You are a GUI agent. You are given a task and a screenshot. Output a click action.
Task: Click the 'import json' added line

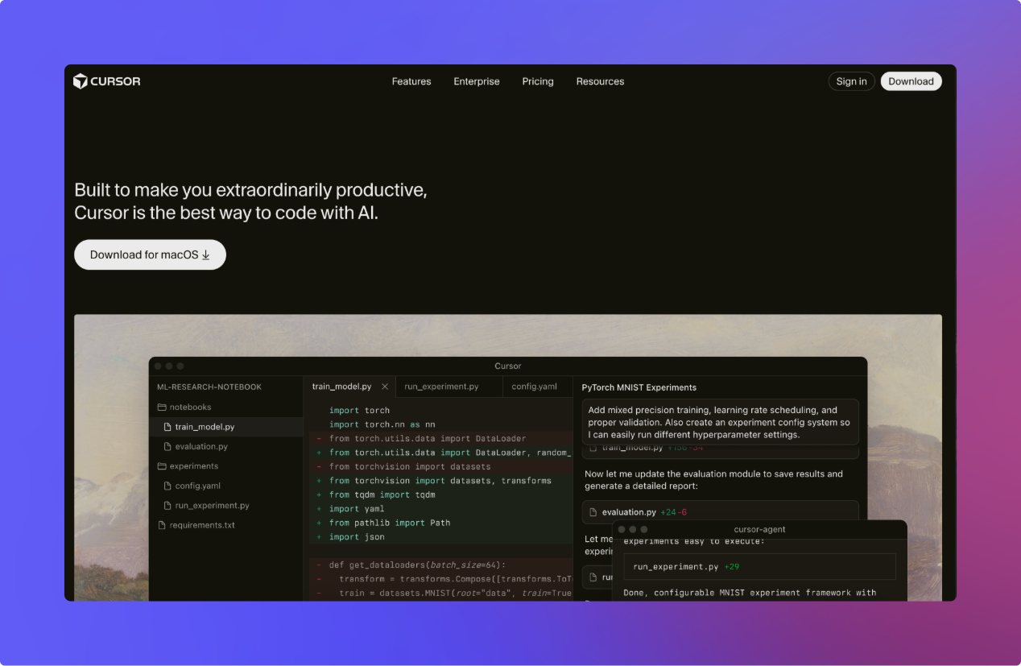[x=357, y=537]
